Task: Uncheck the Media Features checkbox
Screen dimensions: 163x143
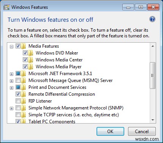Action: (x=18, y=46)
